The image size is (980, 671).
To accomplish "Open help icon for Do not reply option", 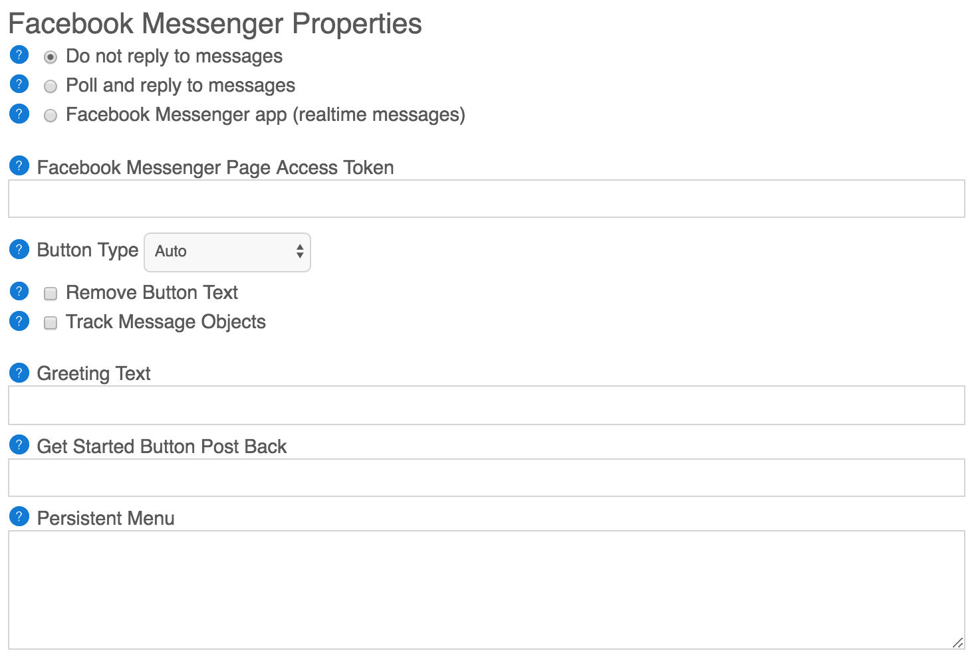I will (19, 54).
